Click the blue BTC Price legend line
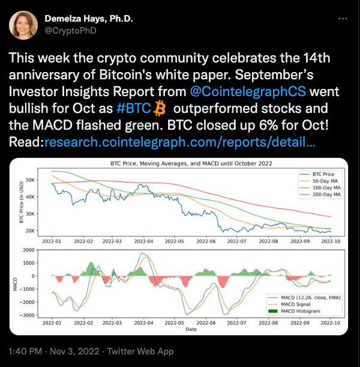Viewport: 360px width, 367px height. pyautogui.click(x=305, y=174)
